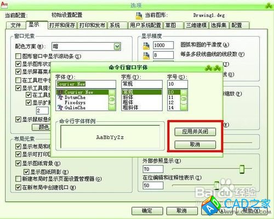Image resolution: width=274 pixels, height=219 pixels.
Task: Click the font size list scrollbar
Action: click(184, 100)
